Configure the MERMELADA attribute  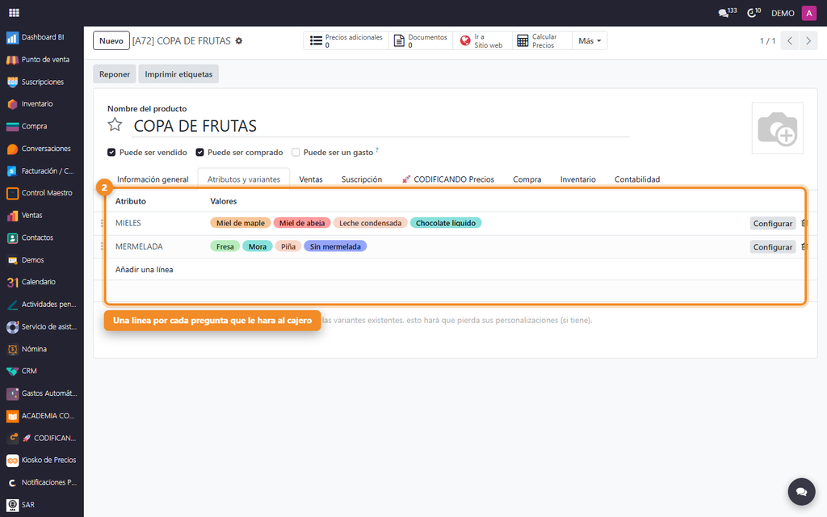772,247
